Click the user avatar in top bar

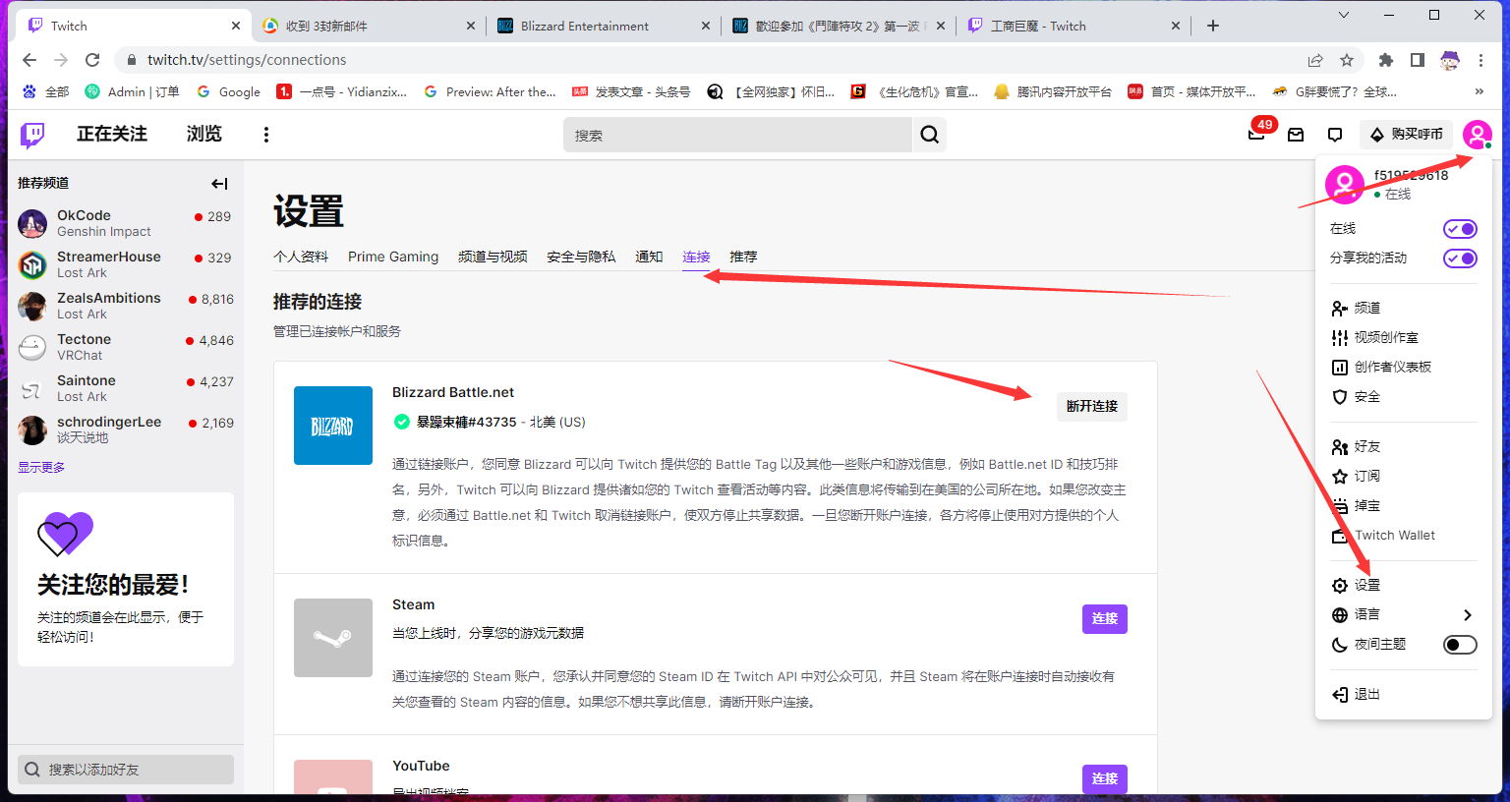(x=1477, y=135)
